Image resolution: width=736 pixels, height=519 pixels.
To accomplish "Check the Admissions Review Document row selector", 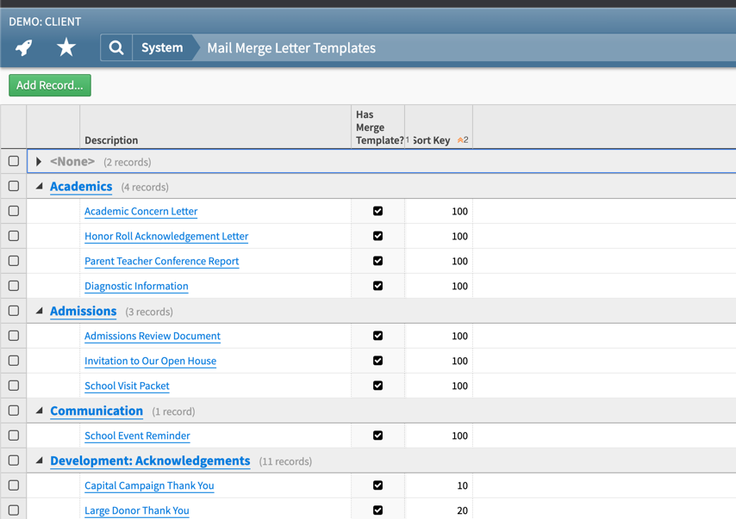I will click(14, 336).
